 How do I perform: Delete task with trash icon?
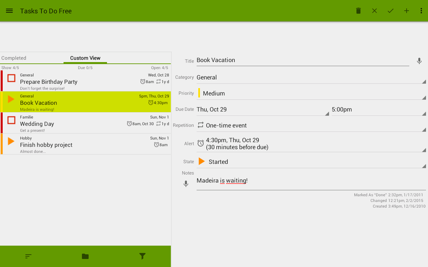point(358,11)
